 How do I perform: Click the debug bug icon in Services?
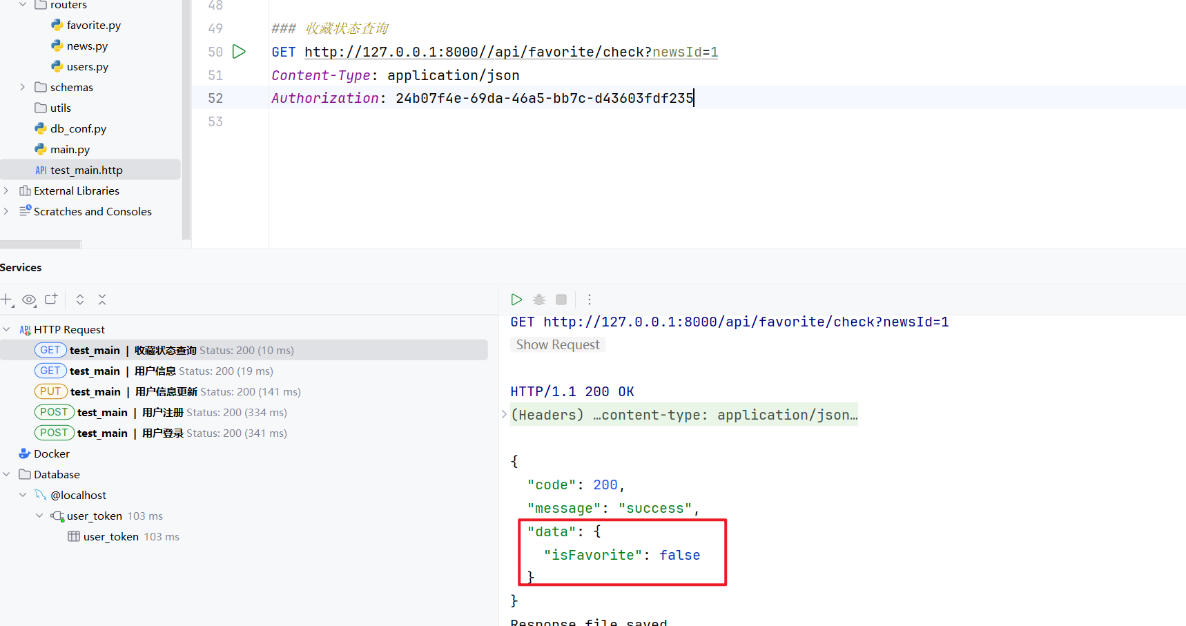[539, 300]
